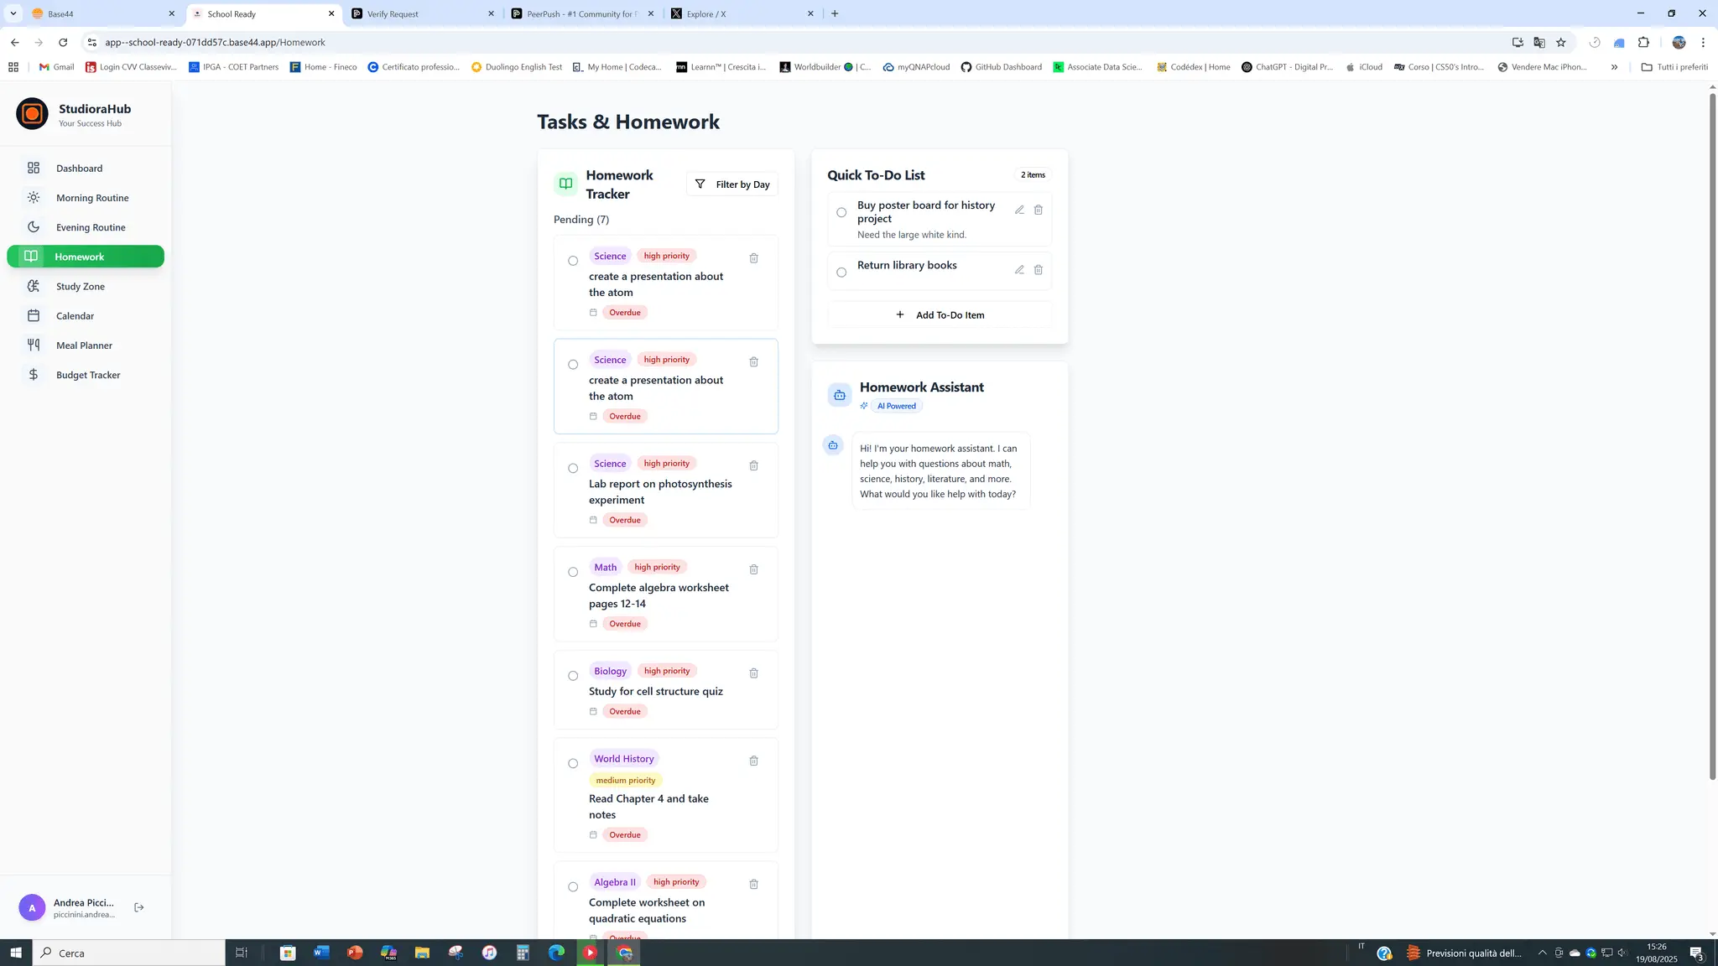Edit the poster board to-do item
This screenshot has height=966, width=1718.
(1019, 210)
